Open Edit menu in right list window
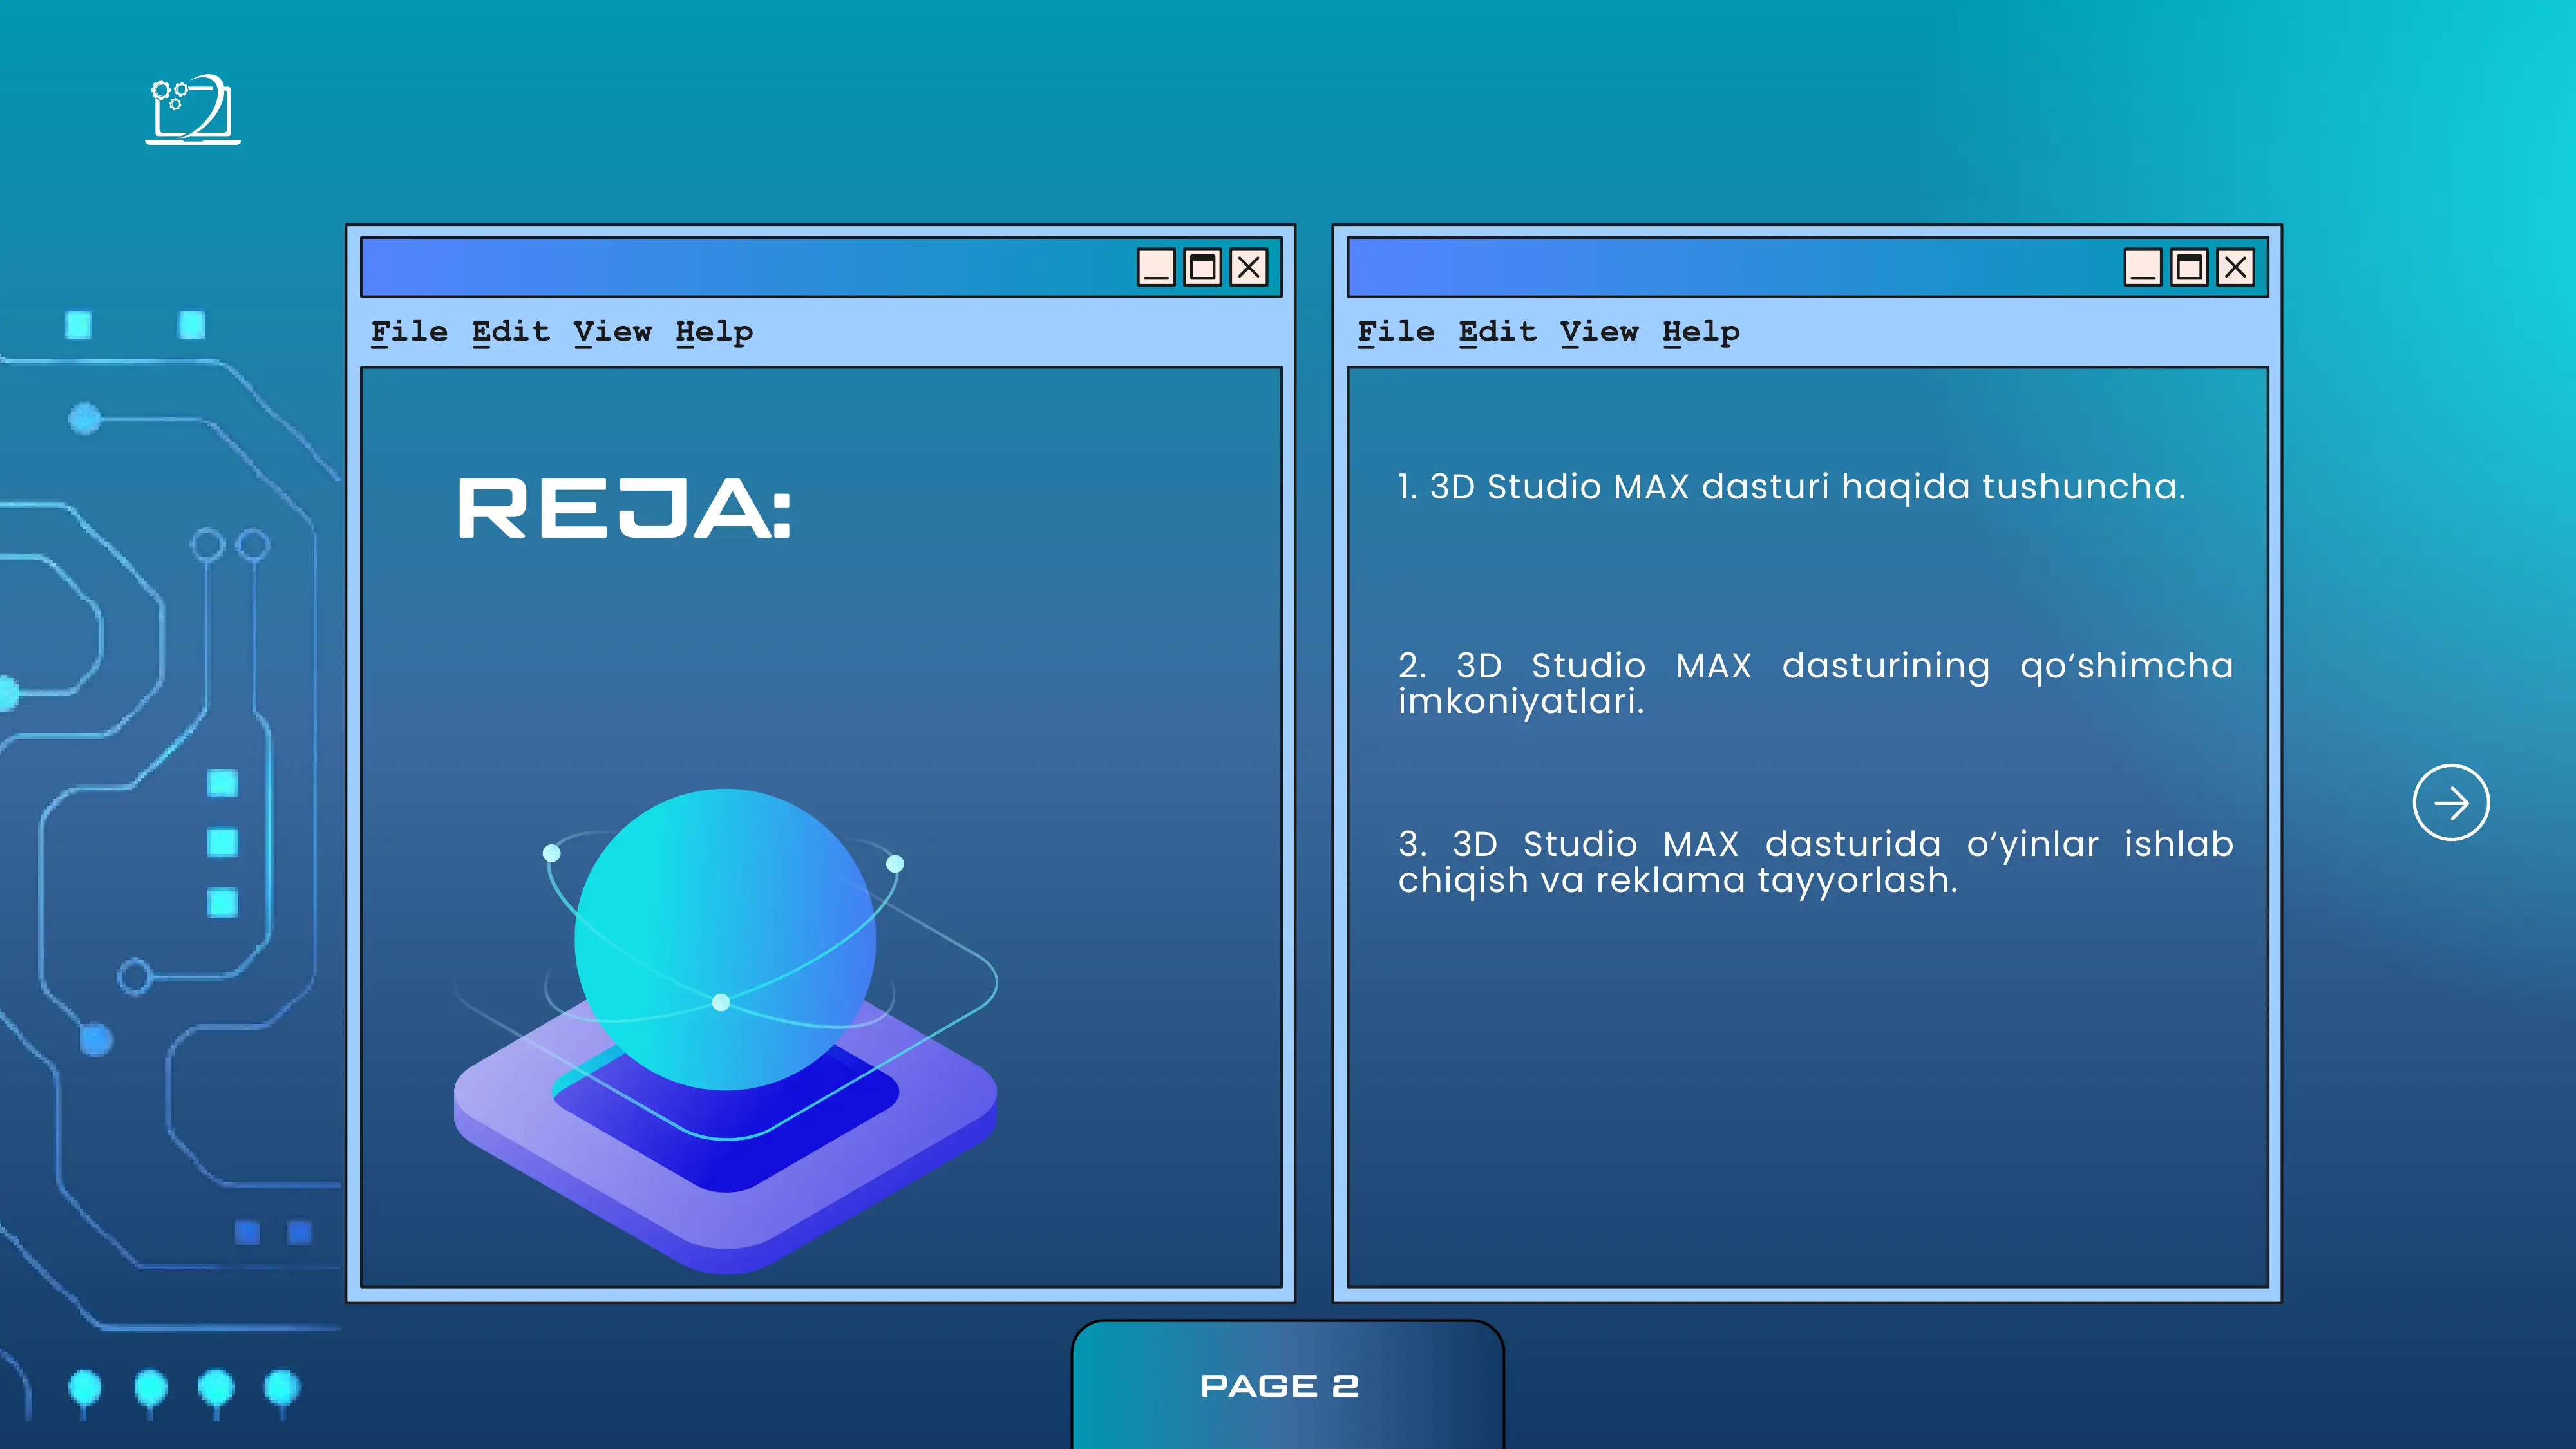This screenshot has width=2576, height=1449. click(x=1498, y=332)
